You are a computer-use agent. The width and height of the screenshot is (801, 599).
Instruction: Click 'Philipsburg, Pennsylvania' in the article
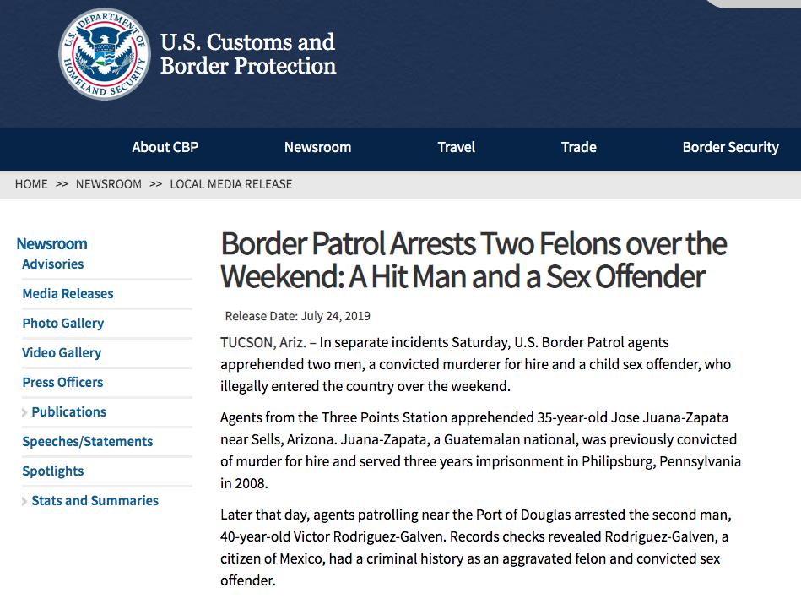pyautogui.click(x=661, y=461)
